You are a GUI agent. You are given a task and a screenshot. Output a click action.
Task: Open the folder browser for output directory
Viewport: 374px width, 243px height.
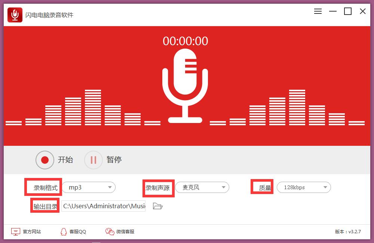(x=158, y=206)
